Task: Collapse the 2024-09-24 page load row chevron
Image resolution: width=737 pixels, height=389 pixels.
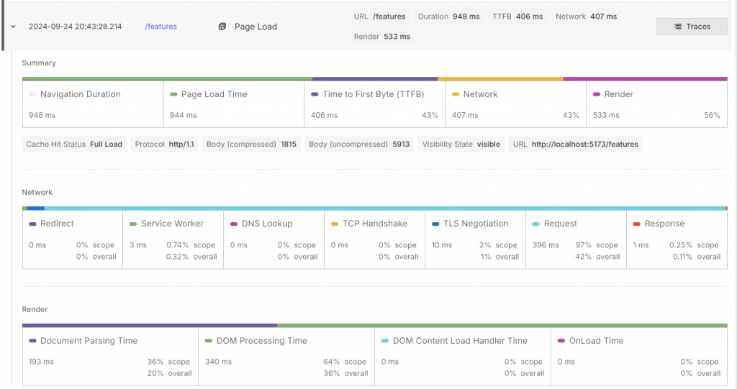Action: [x=13, y=27]
